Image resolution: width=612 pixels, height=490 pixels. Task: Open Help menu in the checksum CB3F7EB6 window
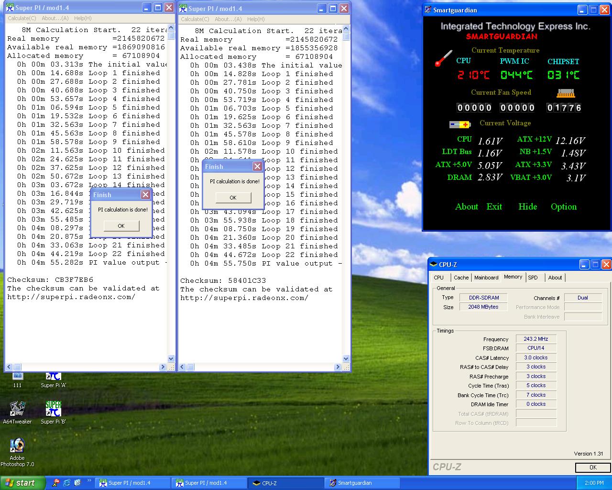[82, 18]
